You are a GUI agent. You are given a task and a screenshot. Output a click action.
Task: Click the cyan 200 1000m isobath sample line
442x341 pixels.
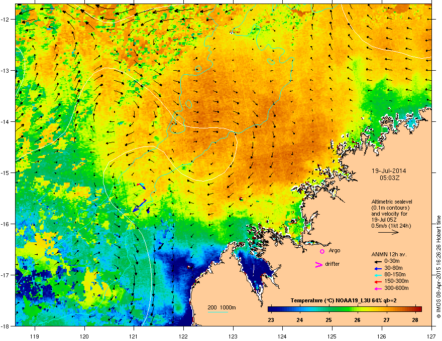(218, 312)
